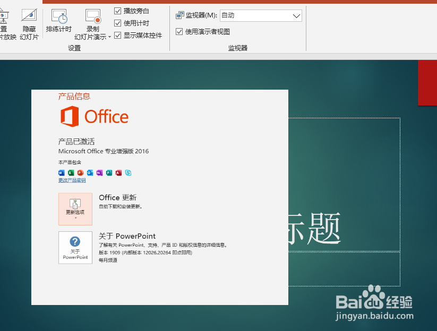
Task: Click the Excel app icon
Action: click(71, 173)
